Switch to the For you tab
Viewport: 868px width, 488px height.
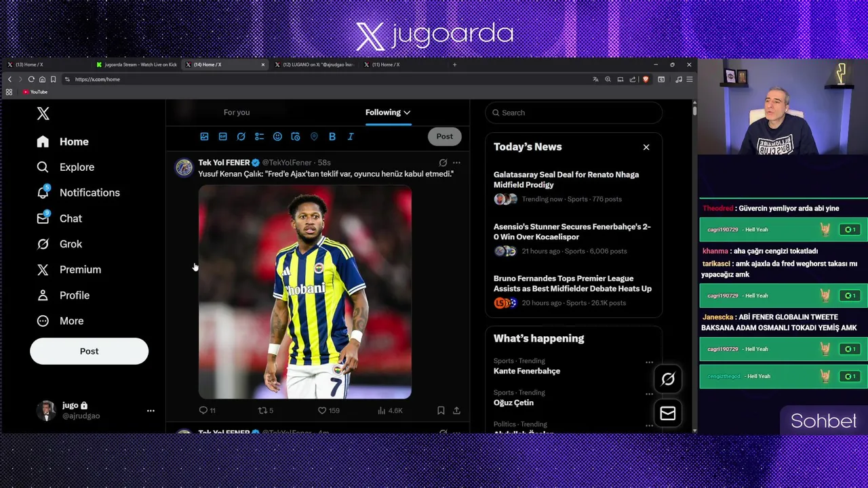coord(237,113)
